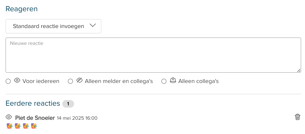Click the second party emoji in the comment
305x134 pixels.
pyautogui.click(x=18, y=126)
